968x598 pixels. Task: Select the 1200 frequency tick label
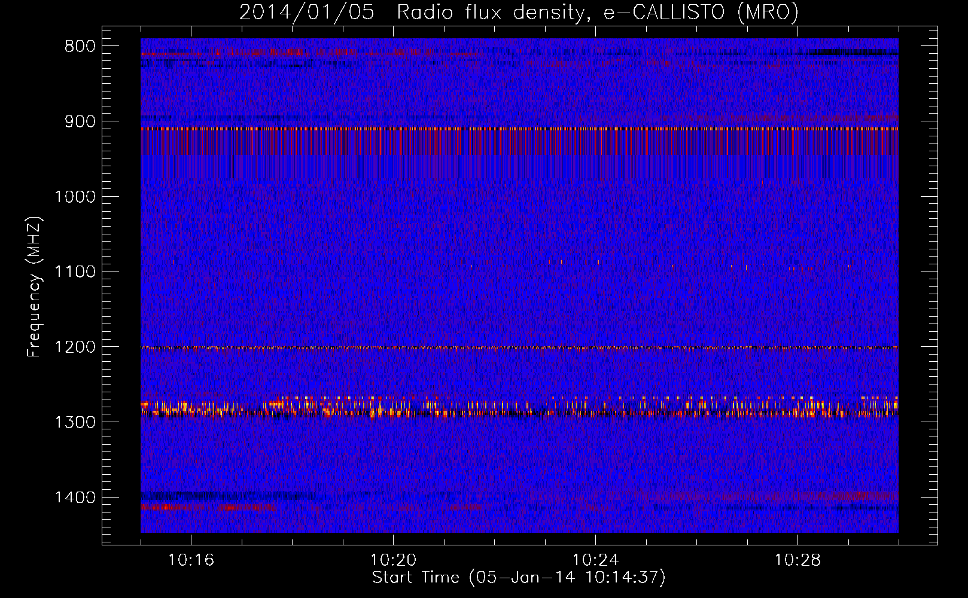click(75, 347)
